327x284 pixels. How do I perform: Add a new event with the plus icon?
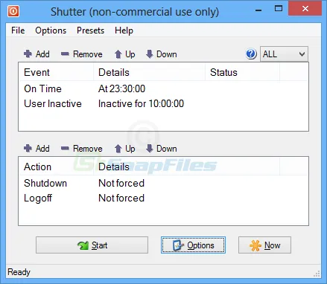(x=36, y=54)
